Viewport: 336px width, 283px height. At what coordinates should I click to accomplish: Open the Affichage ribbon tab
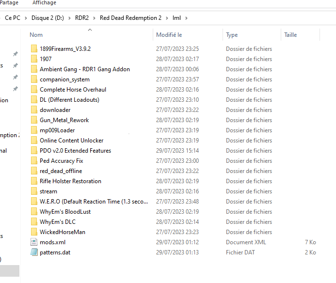pyautogui.click(x=44, y=2)
